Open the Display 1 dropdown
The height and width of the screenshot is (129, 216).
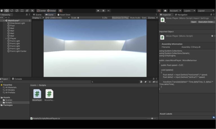pos(38,18)
